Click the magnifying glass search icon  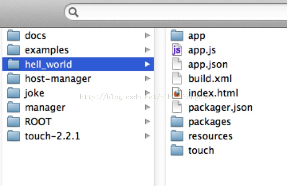73,13
